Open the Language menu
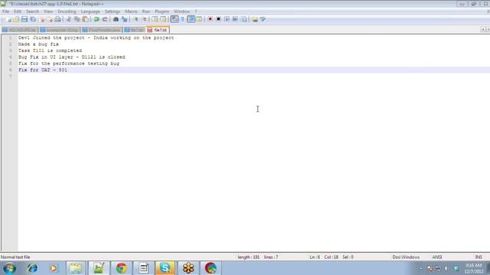Image resolution: width=490 pixels, height=275 pixels. pyautogui.click(x=90, y=11)
